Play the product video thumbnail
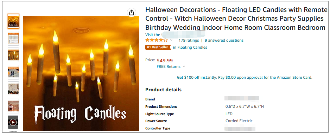The width and height of the screenshot is (330, 134). [x=13, y=122]
